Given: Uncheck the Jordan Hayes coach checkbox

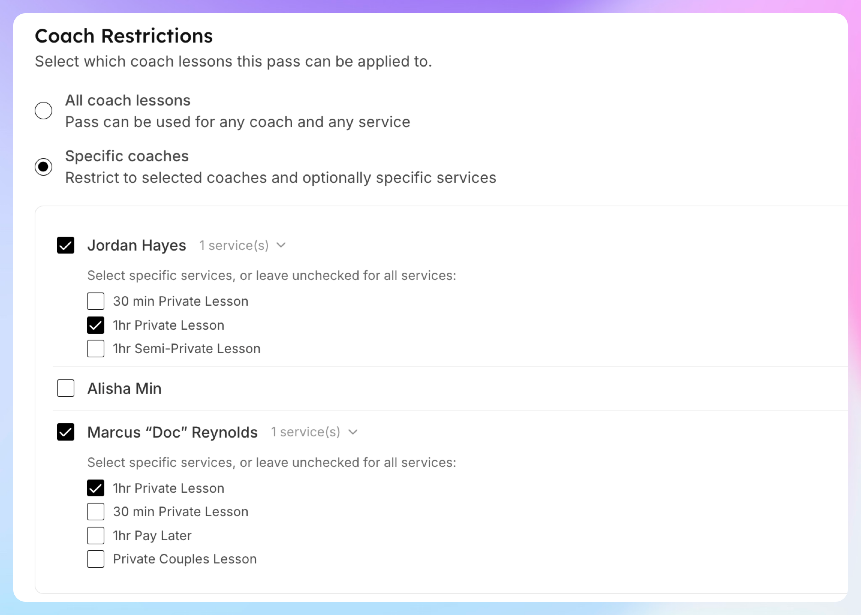Looking at the screenshot, I should [x=66, y=245].
